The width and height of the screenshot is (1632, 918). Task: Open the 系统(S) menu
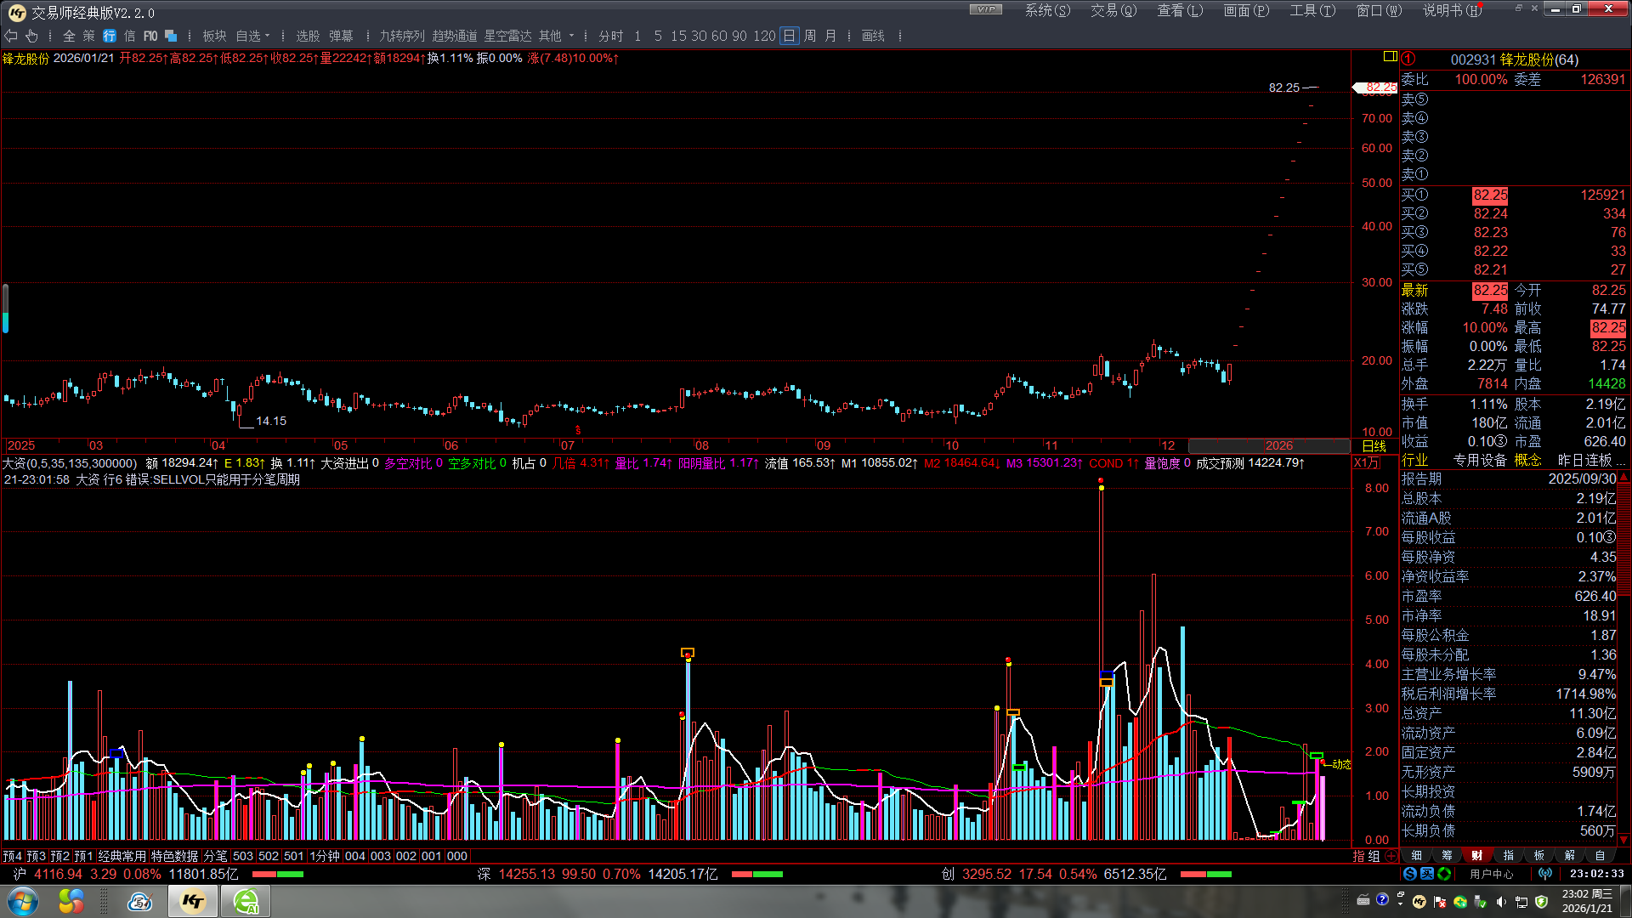click(x=1047, y=10)
